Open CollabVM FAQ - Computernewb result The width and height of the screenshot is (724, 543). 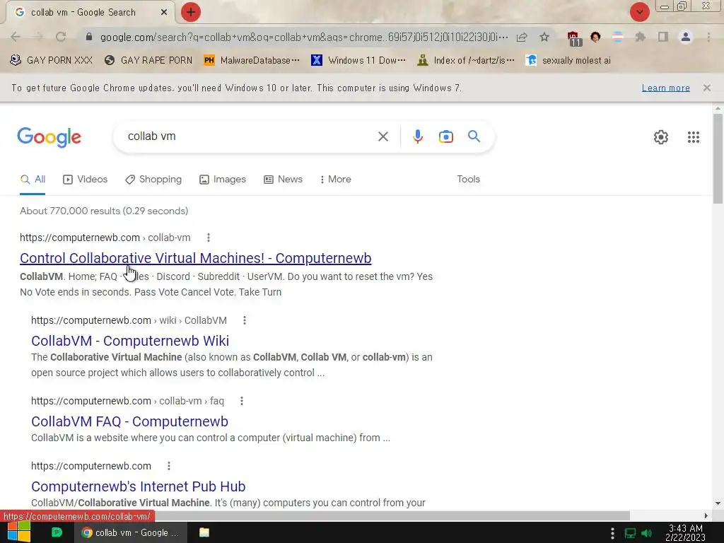coord(129,421)
